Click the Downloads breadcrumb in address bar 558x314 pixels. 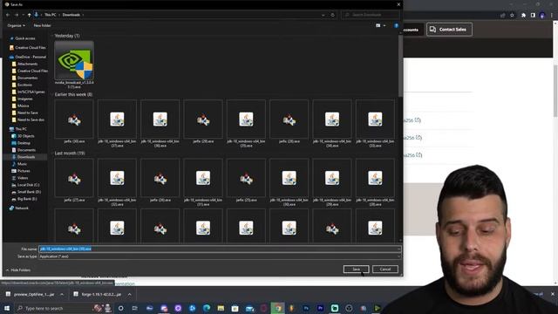[71, 15]
